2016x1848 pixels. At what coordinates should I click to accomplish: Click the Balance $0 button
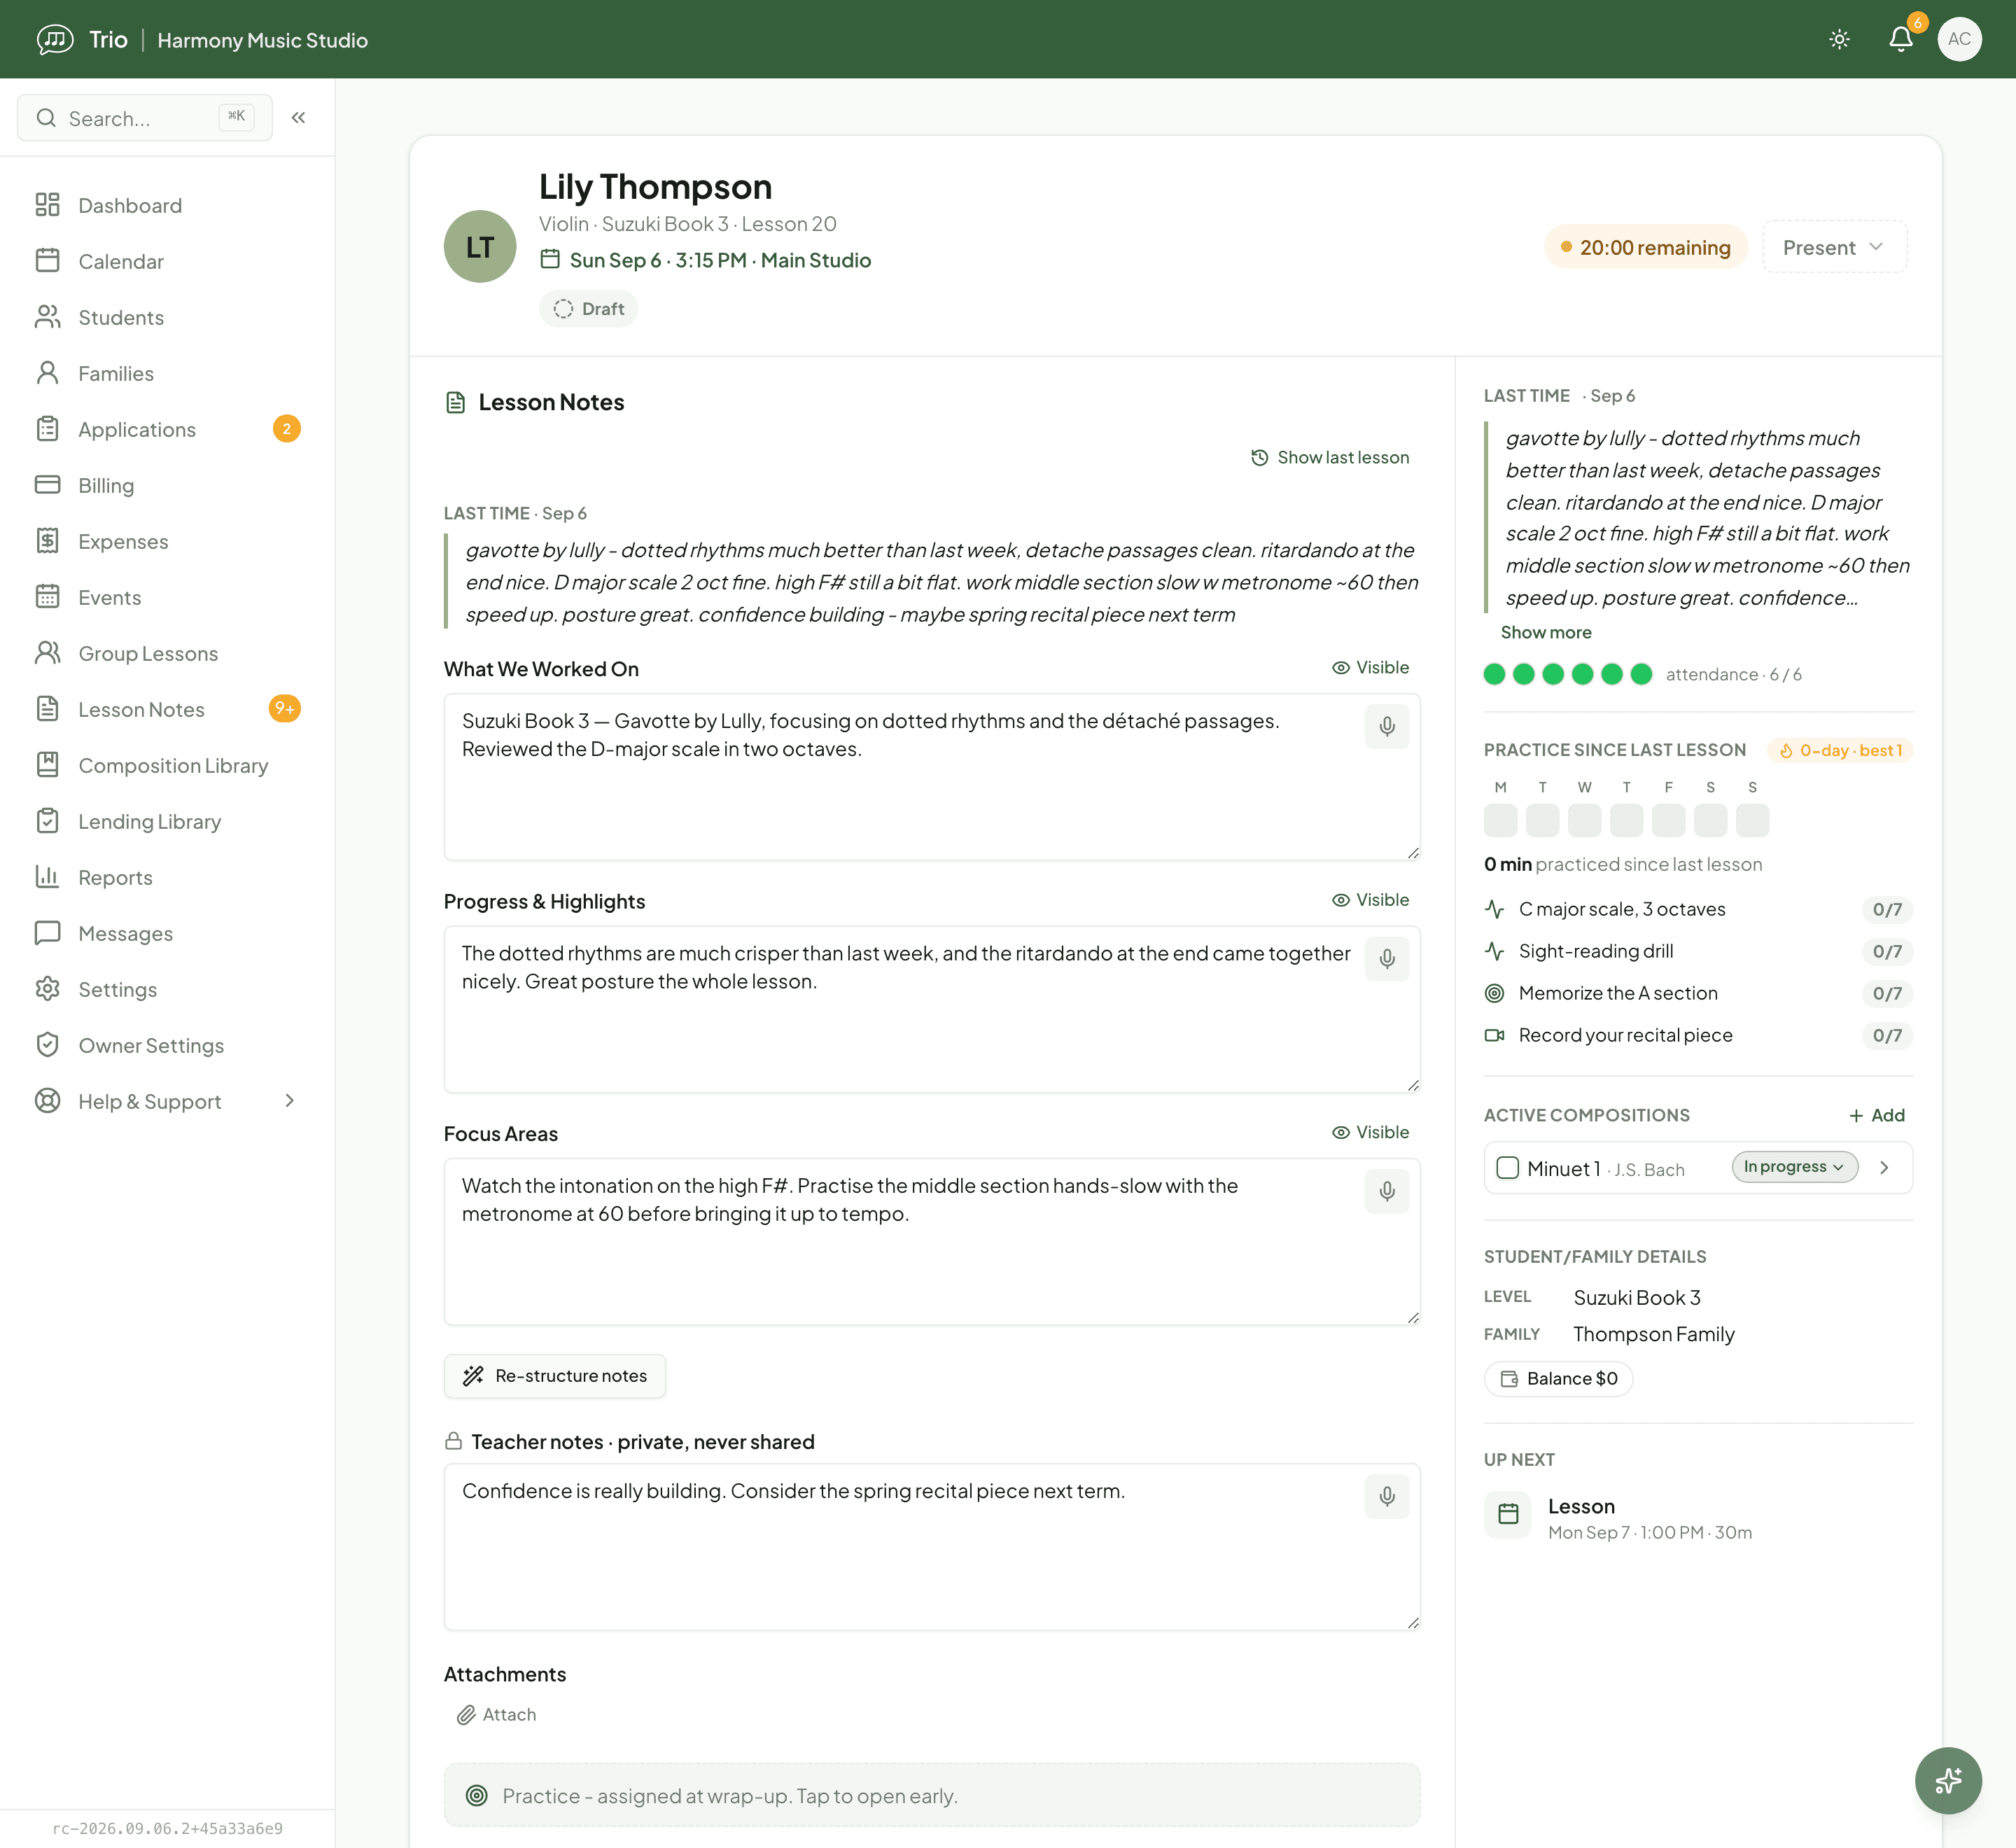pyautogui.click(x=1558, y=1378)
